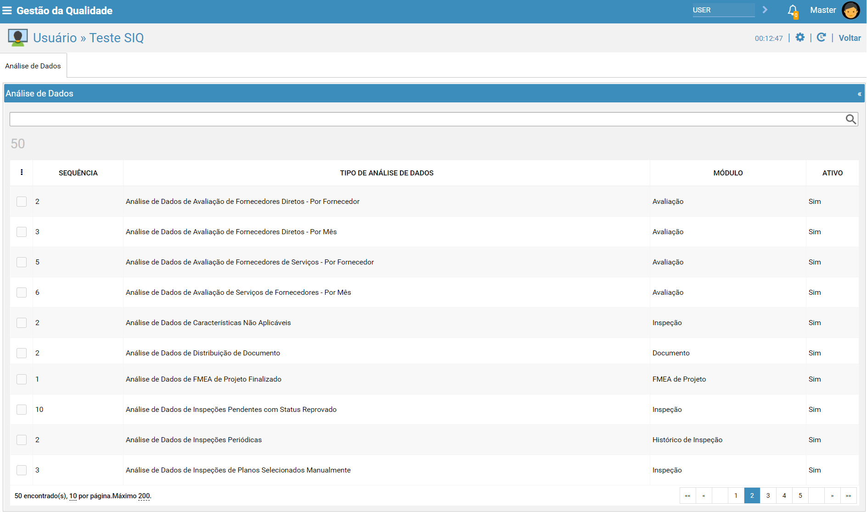Check the Serviços de Fornecedores - Por Mês row

coord(22,293)
